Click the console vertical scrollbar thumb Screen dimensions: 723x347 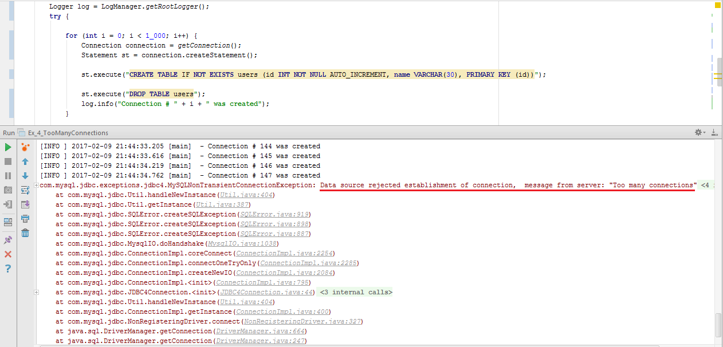tap(718, 325)
